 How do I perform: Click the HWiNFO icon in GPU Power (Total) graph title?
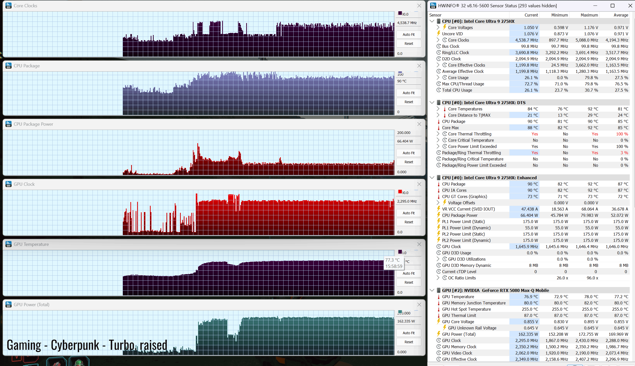tap(9, 304)
